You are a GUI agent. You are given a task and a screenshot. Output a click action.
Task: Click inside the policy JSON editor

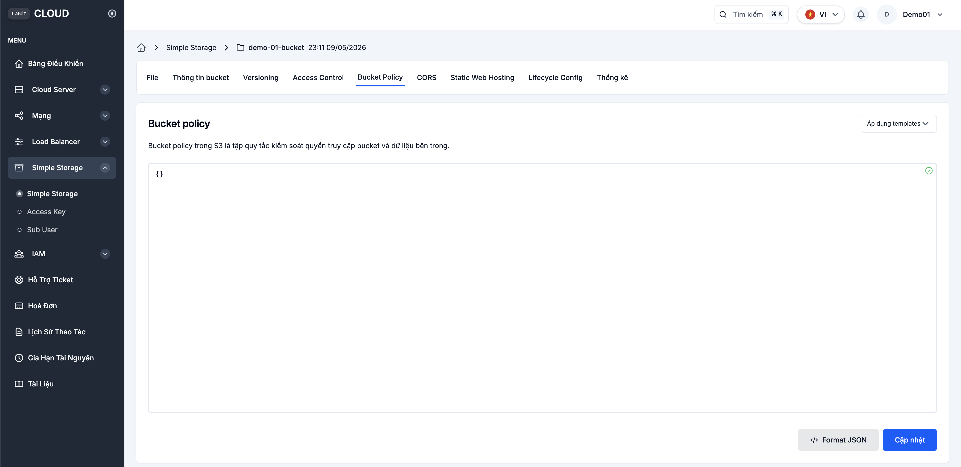[x=542, y=288]
